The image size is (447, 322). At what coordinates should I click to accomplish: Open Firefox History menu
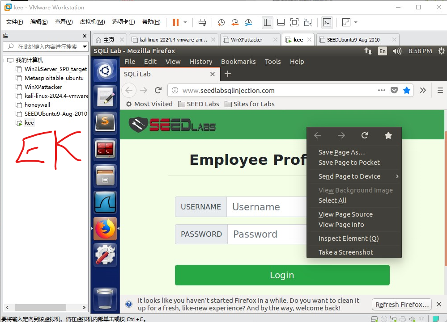201,62
